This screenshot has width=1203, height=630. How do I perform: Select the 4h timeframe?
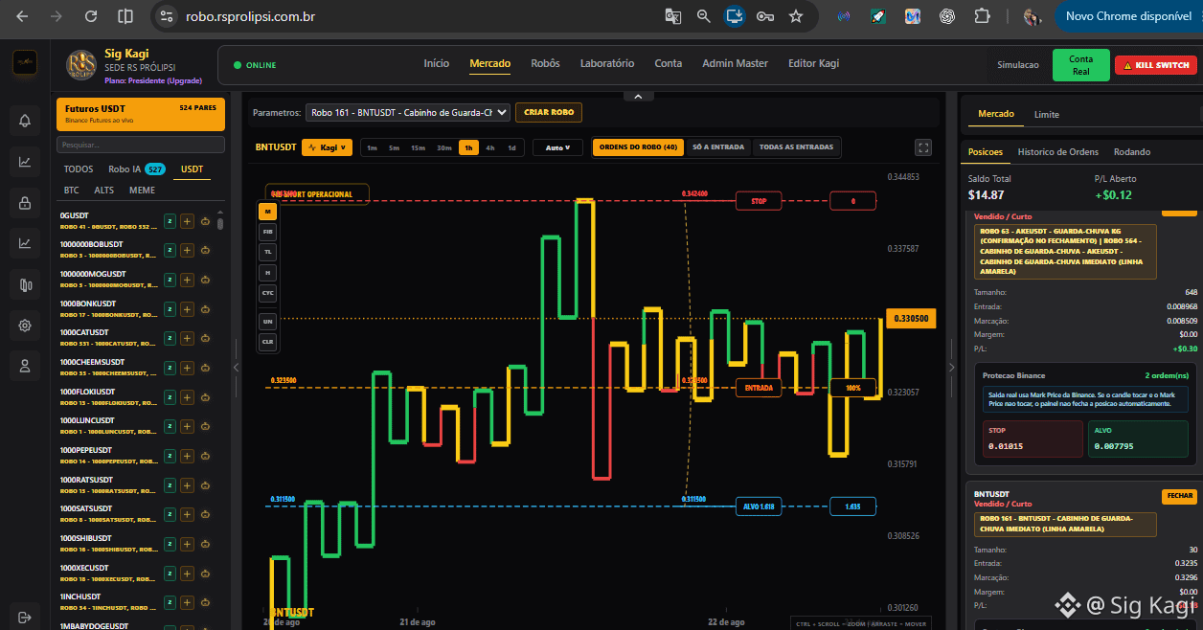(x=490, y=147)
